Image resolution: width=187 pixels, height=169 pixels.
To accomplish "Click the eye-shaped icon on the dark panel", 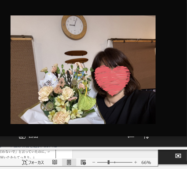I will pyautogui.click(x=178, y=156).
